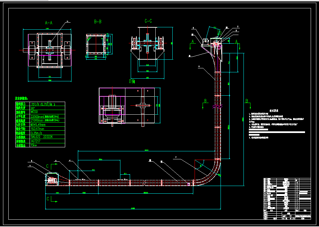The image size is (319, 227).
Task: Select the B-B section view title
Action: pos(98,22)
